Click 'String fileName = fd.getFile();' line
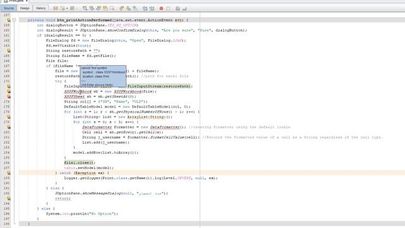 (x=81, y=56)
